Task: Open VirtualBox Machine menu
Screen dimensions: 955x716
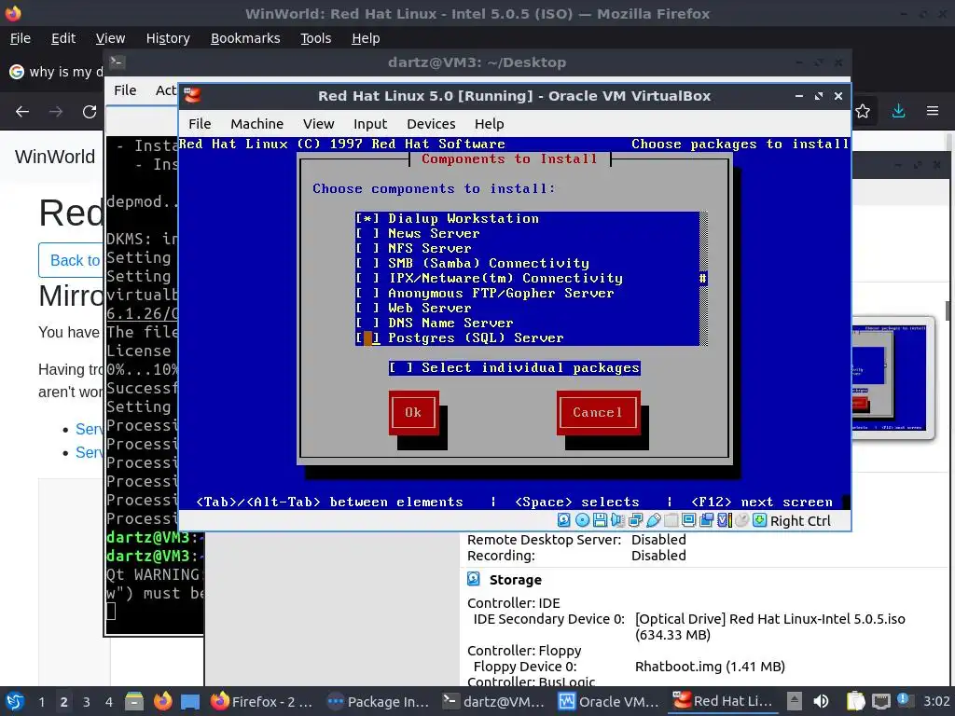Action: tap(257, 124)
